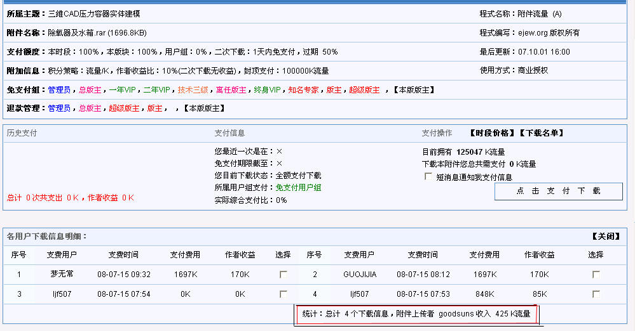Click the 支付信息 column header
The width and height of the screenshot is (635, 331).
click(229, 133)
